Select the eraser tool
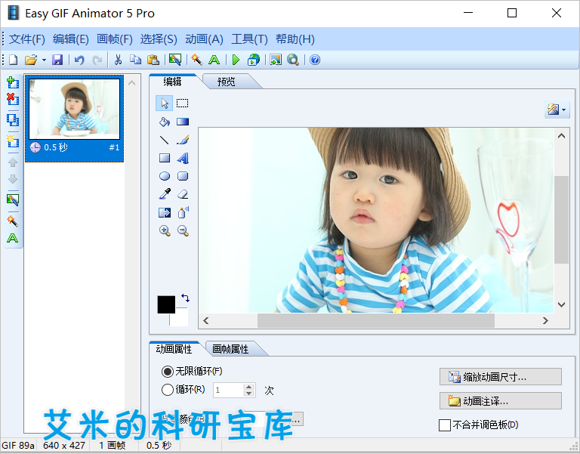This screenshot has width=580, height=454. [x=183, y=194]
